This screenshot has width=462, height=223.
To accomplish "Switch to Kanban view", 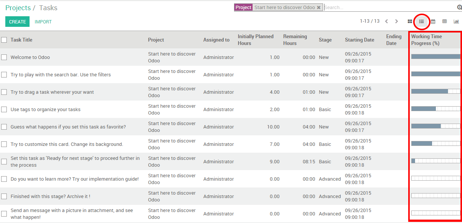I will 409,21.
